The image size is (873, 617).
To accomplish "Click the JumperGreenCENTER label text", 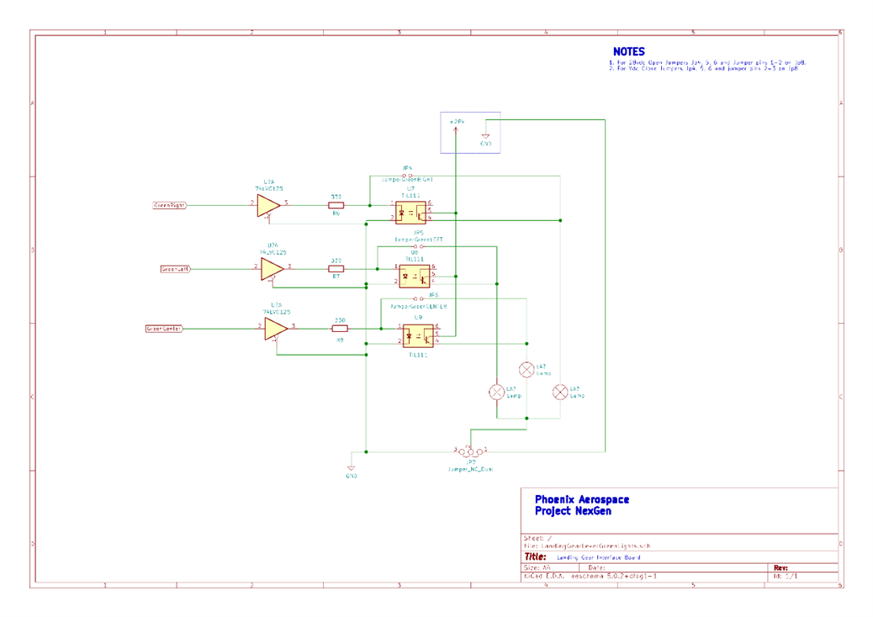I will click(x=418, y=307).
